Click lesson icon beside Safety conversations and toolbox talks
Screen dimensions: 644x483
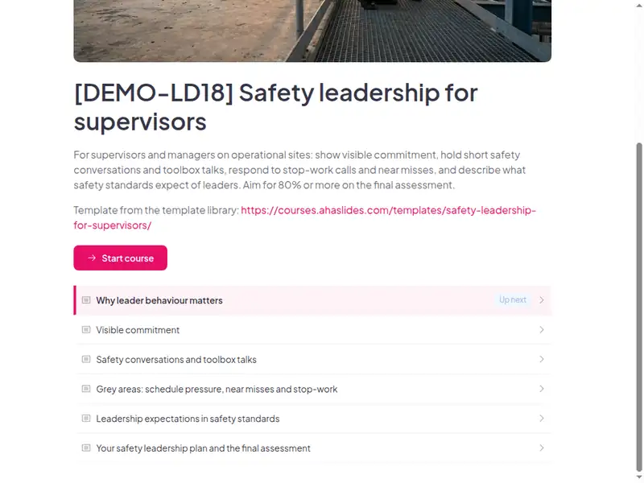pos(86,359)
